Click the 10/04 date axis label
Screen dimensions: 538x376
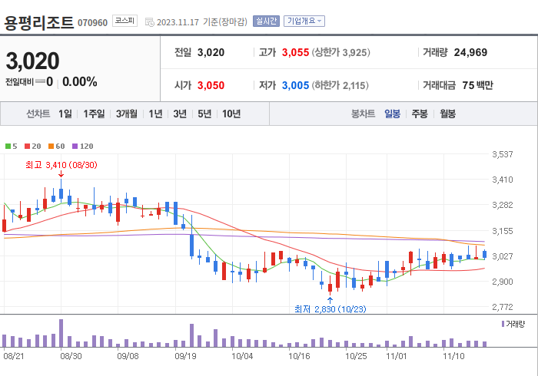click(x=242, y=356)
